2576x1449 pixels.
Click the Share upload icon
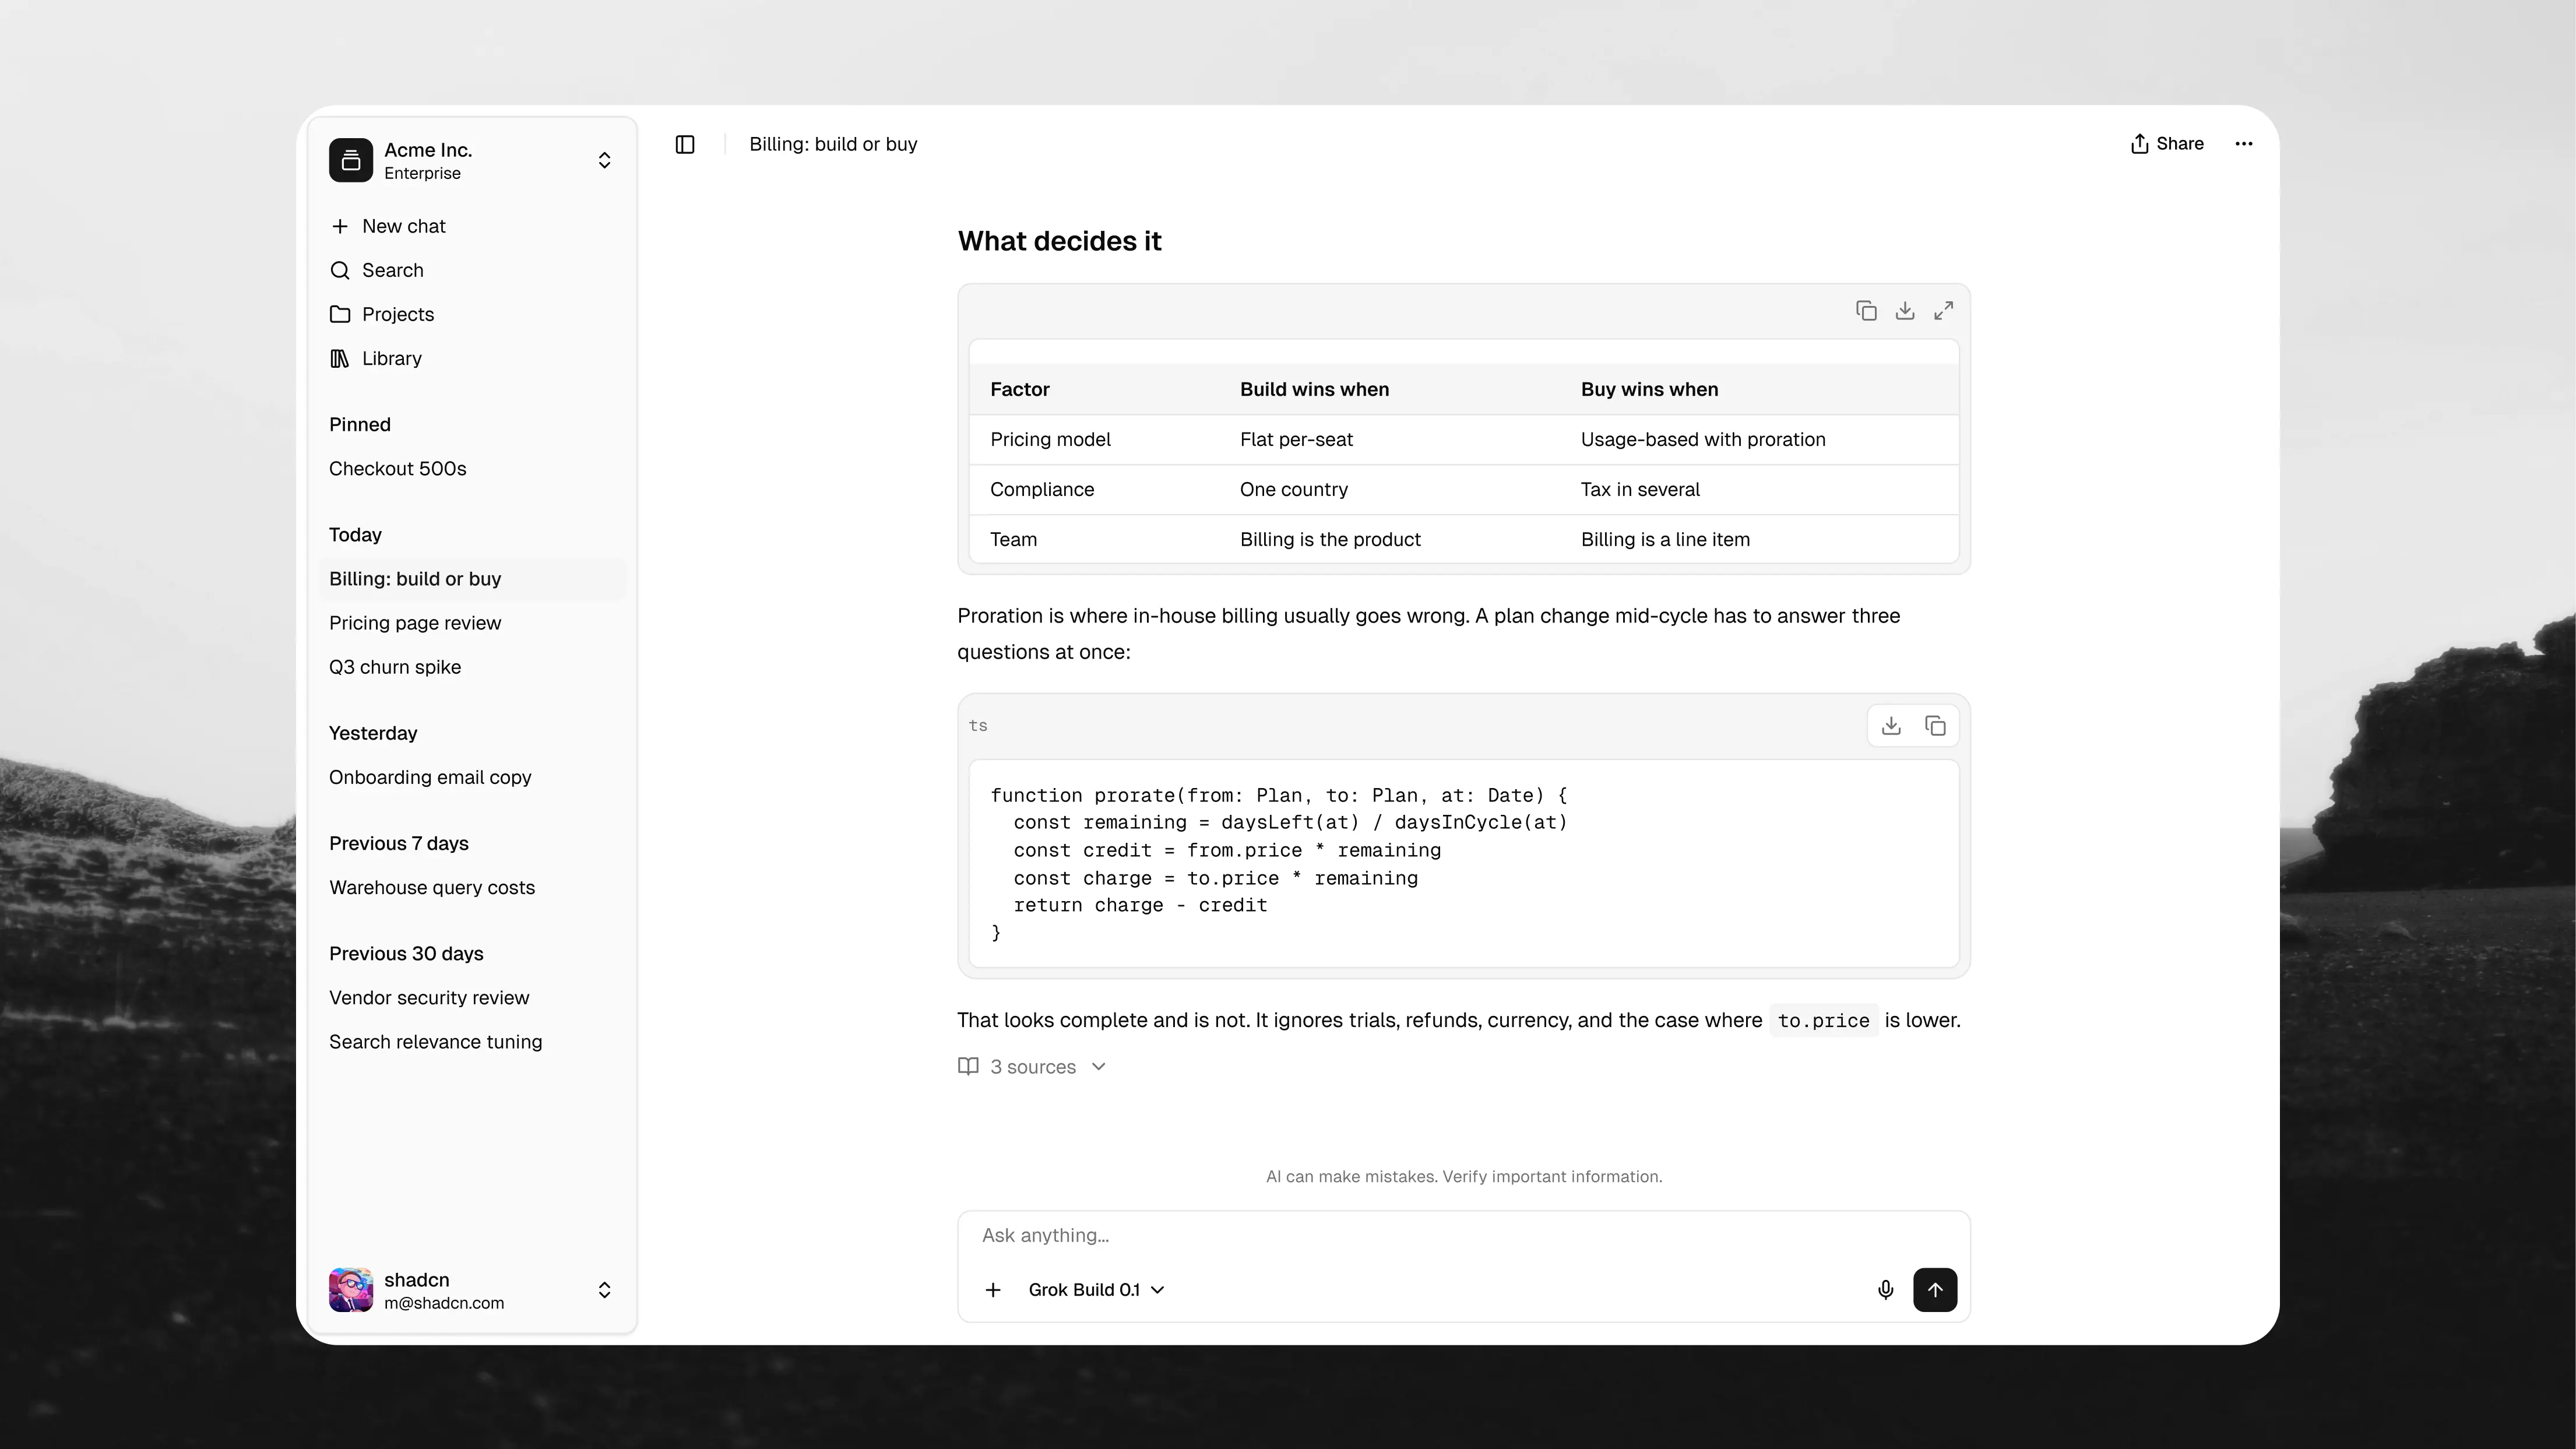[2139, 144]
